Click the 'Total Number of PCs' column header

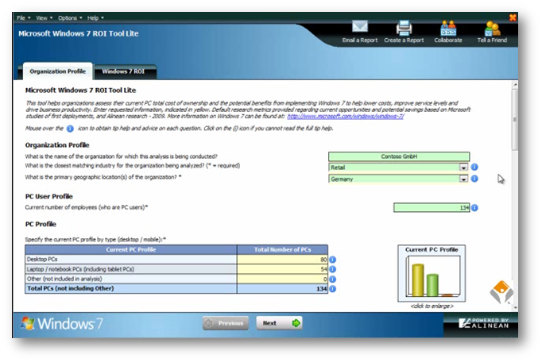pyautogui.click(x=282, y=249)
